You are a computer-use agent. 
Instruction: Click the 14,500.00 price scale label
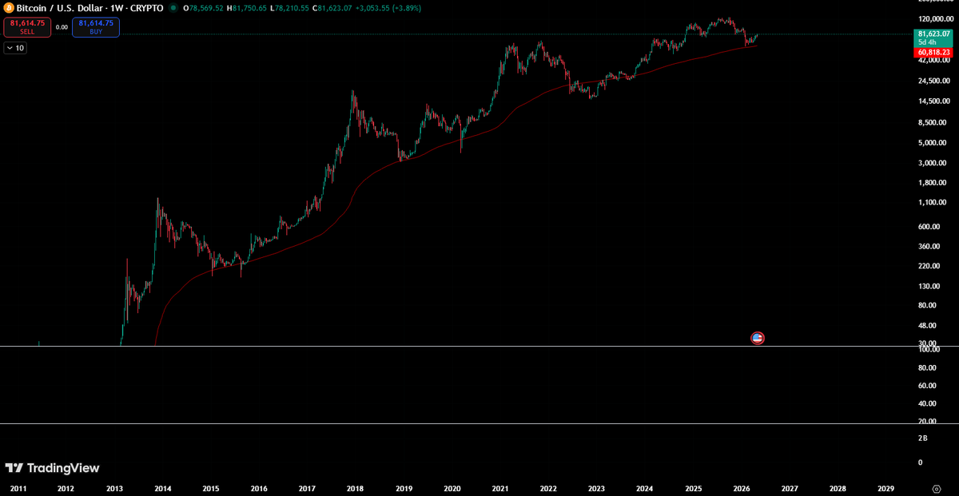pos(933,101)
